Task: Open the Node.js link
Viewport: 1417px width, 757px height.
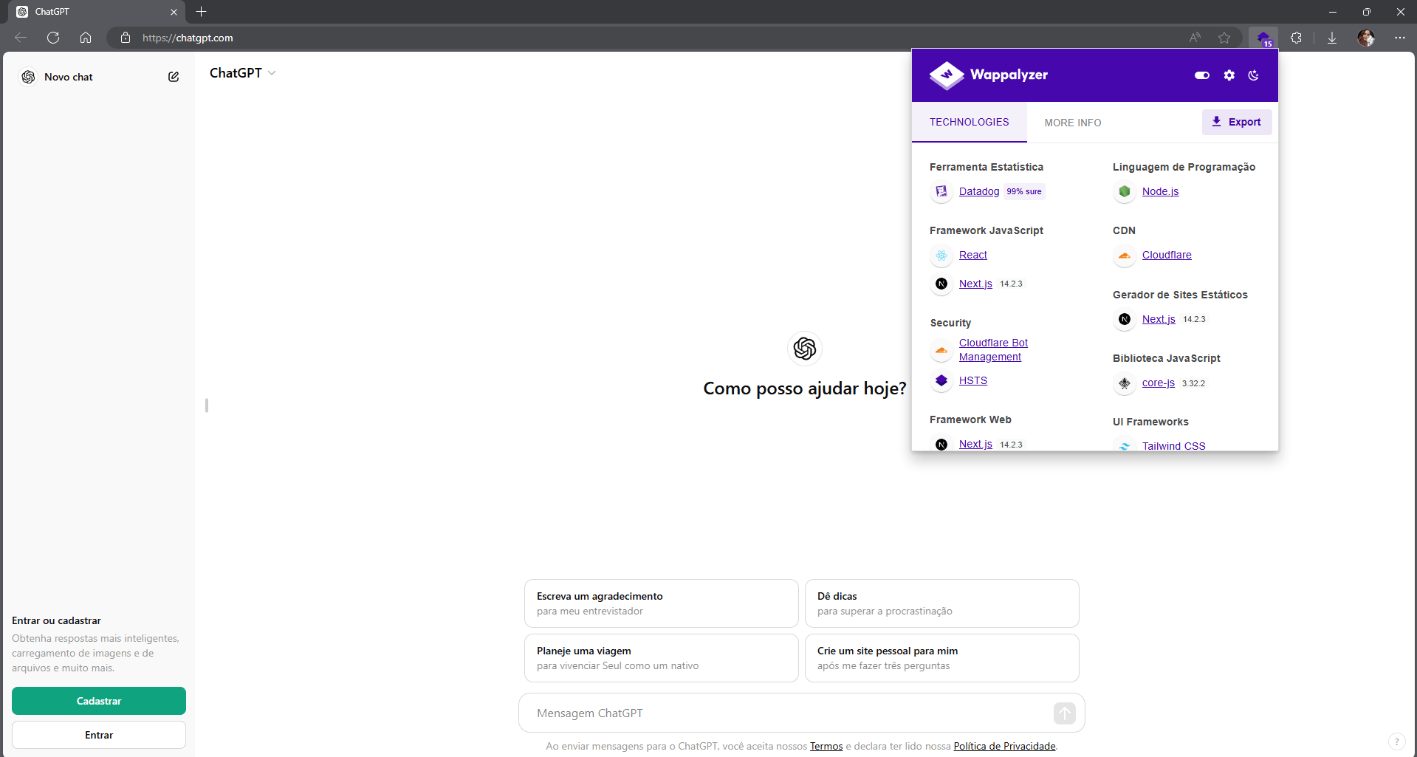Action: (1160, 192)
